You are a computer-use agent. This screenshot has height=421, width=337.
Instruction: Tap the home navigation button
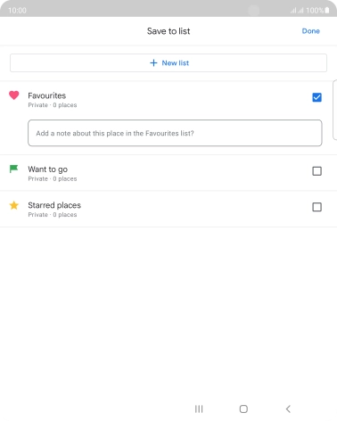(243, 409)
